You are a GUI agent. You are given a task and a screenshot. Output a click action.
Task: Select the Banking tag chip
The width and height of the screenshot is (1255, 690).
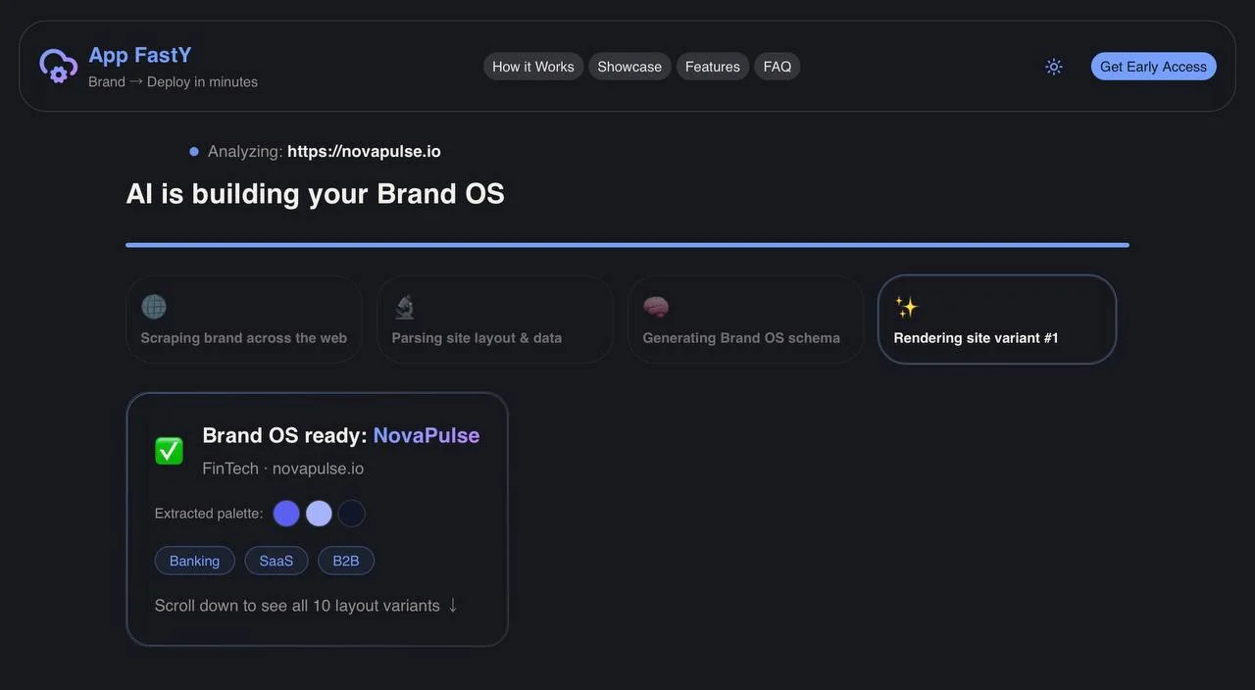[194, 561]
